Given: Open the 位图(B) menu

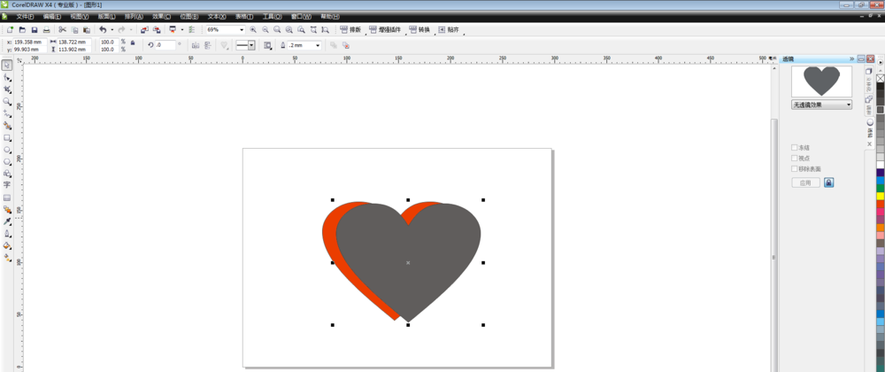Looking at the screenshot, I should 189,16.
